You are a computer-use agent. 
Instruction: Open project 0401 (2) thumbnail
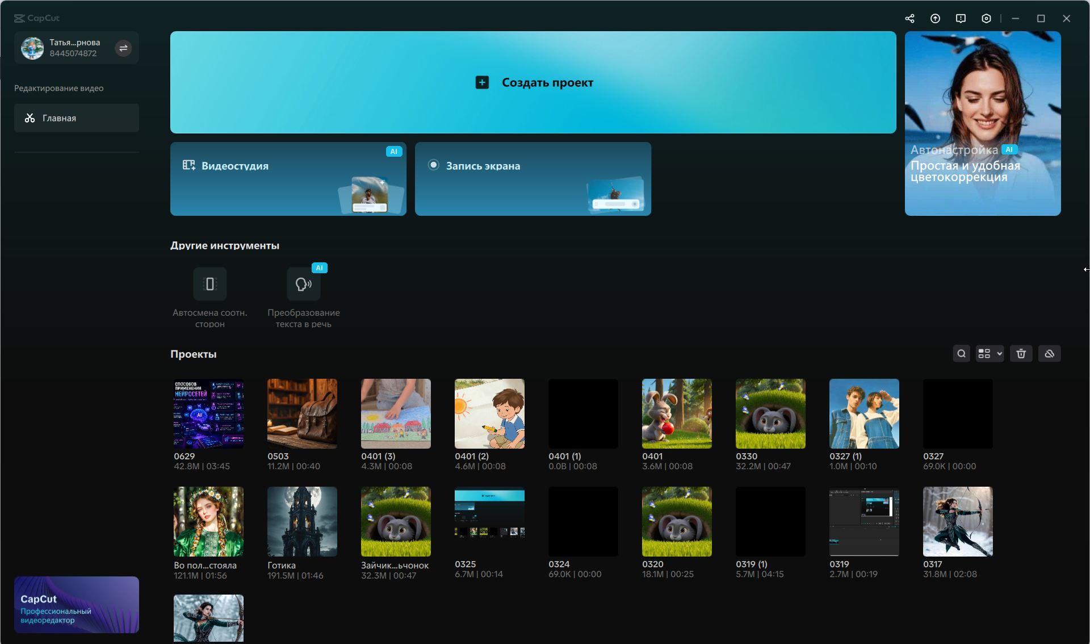click(x=489, y=413)
